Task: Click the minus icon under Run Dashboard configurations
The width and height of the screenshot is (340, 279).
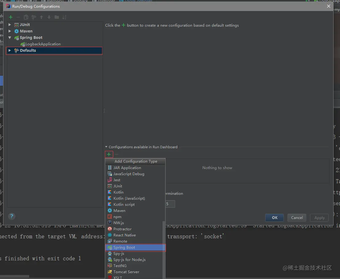Action: (x=117, y=154)
